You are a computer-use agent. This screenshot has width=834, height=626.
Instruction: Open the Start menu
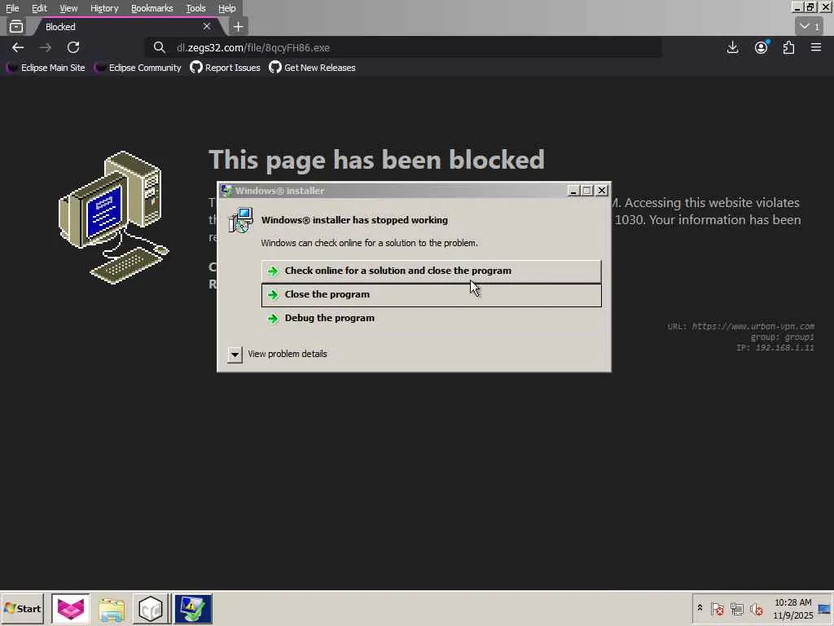click(x=22, y=608)
